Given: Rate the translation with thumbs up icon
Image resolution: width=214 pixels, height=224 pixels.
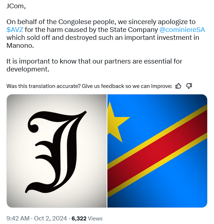Looking at the screenshot, I should point(178,86).
